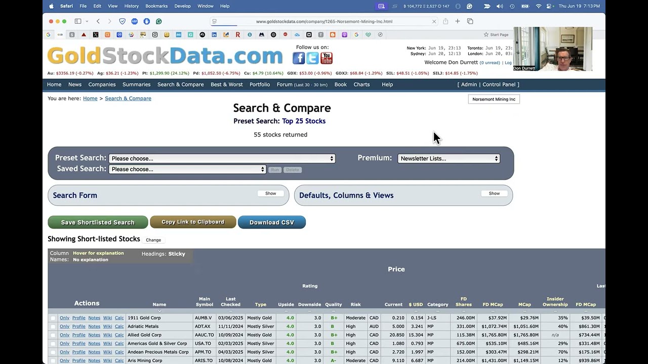Open Control Center in menu bar
648x364 pixels.
click(x=550, y=6)
